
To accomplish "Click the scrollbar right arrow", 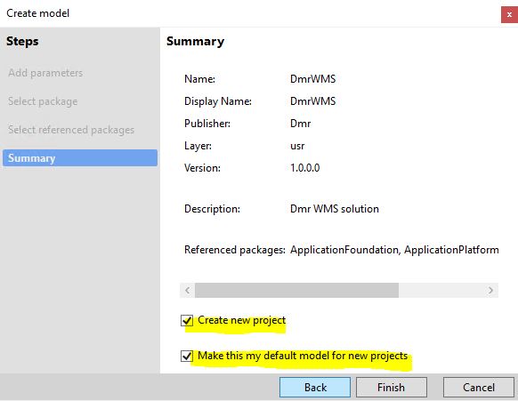I will point(490,291).
